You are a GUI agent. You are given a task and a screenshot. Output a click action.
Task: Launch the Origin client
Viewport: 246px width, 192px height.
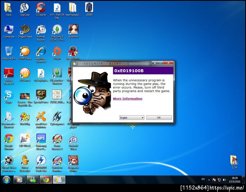[57, 53]
